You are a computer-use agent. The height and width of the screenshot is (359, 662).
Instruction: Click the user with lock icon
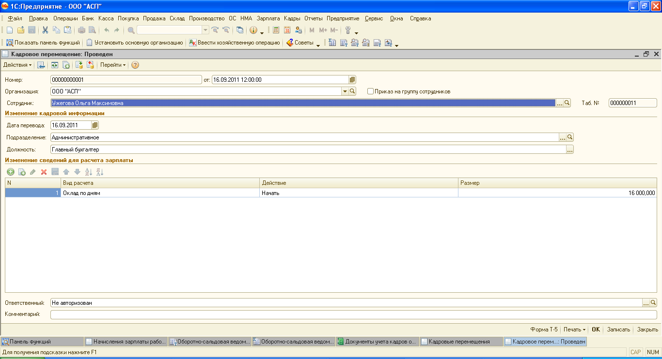[x=299, y=30]
